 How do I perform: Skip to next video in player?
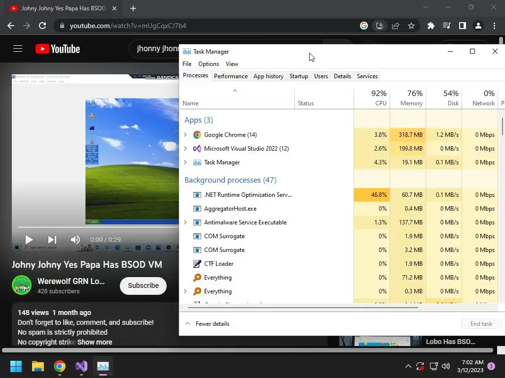point(52,240)
